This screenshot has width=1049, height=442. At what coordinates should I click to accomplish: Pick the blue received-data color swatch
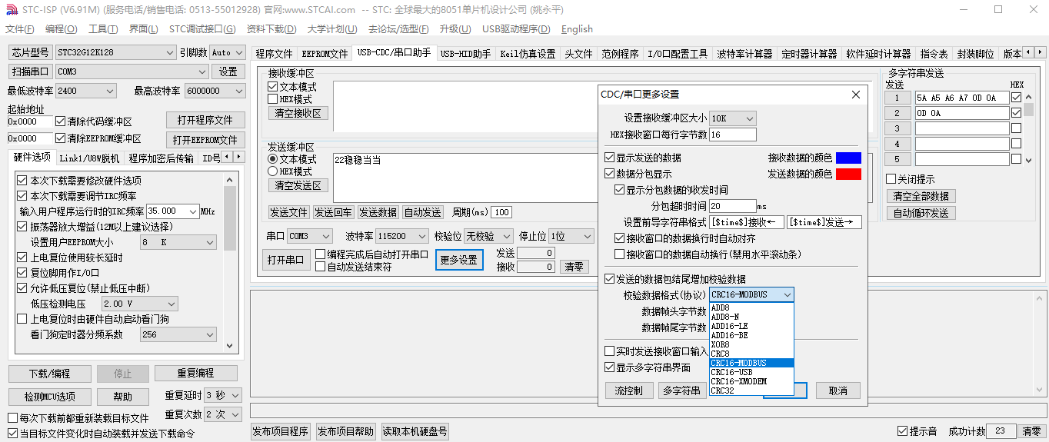click(x=848, y=158)
